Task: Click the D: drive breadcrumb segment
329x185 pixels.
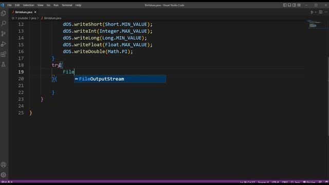Action: (x=13, y=18)
